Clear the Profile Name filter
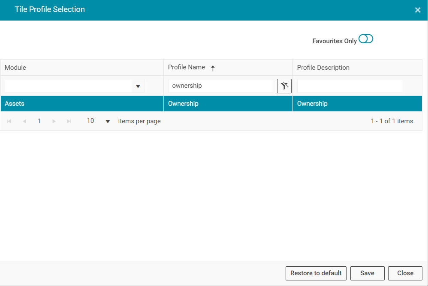428x286 pixels. click(284, 86)
